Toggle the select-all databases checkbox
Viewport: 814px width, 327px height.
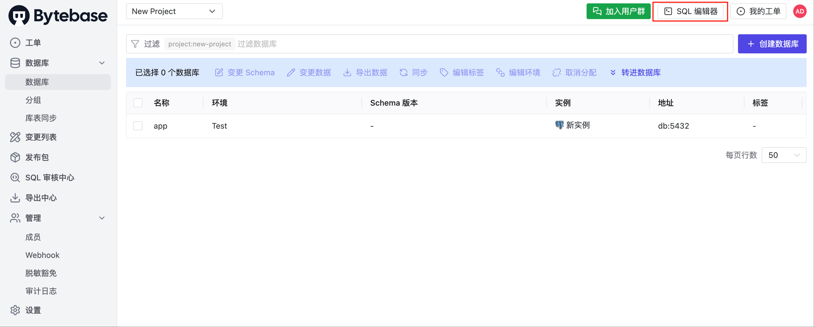[138, 103]
